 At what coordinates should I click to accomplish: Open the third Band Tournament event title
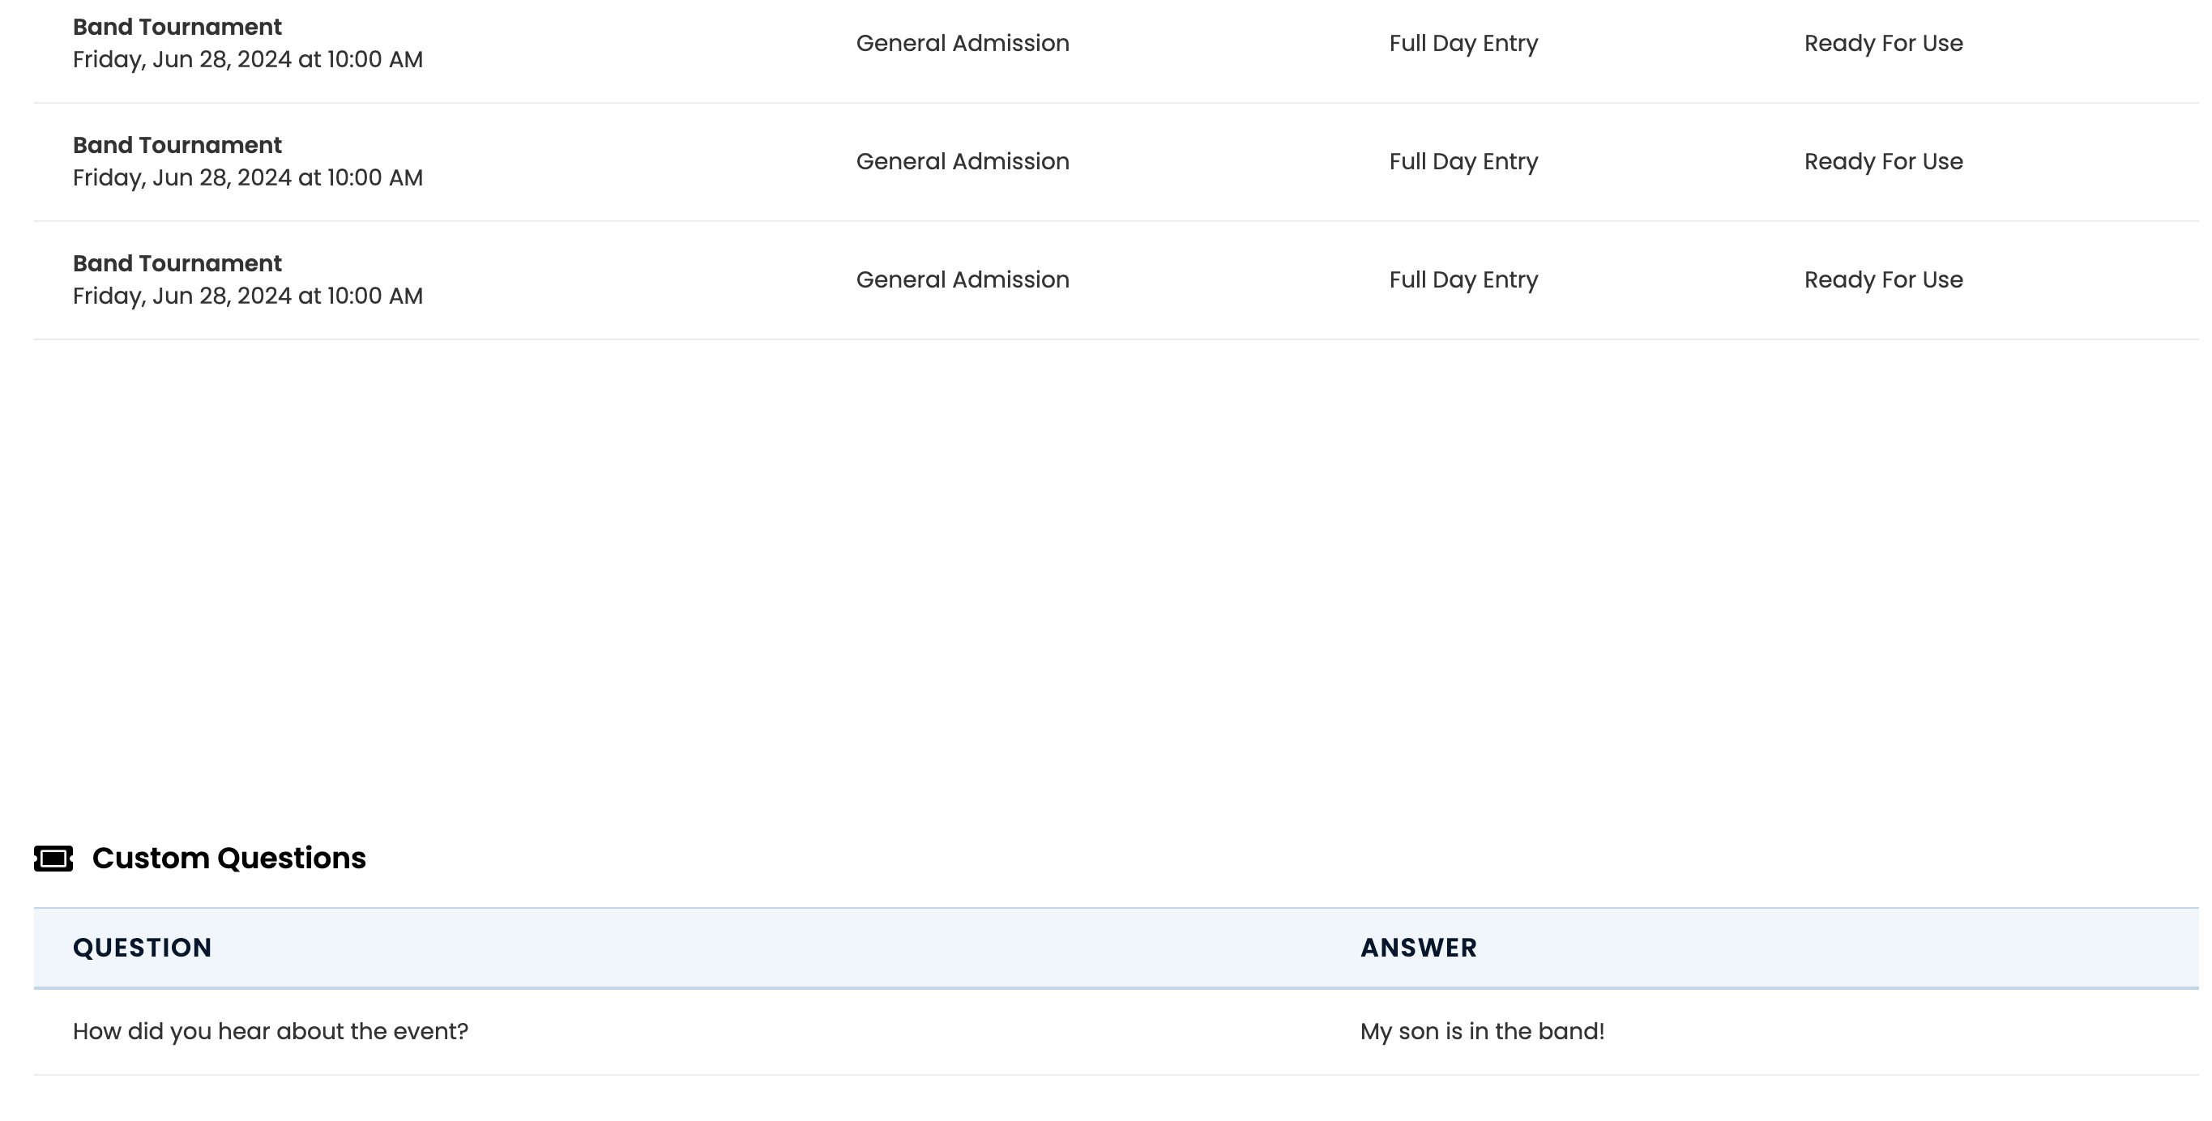(177, 263)
